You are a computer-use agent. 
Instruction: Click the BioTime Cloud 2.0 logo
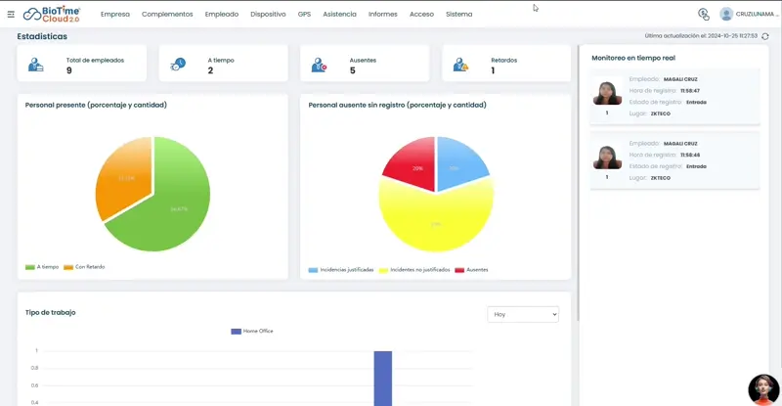point(52,14)
